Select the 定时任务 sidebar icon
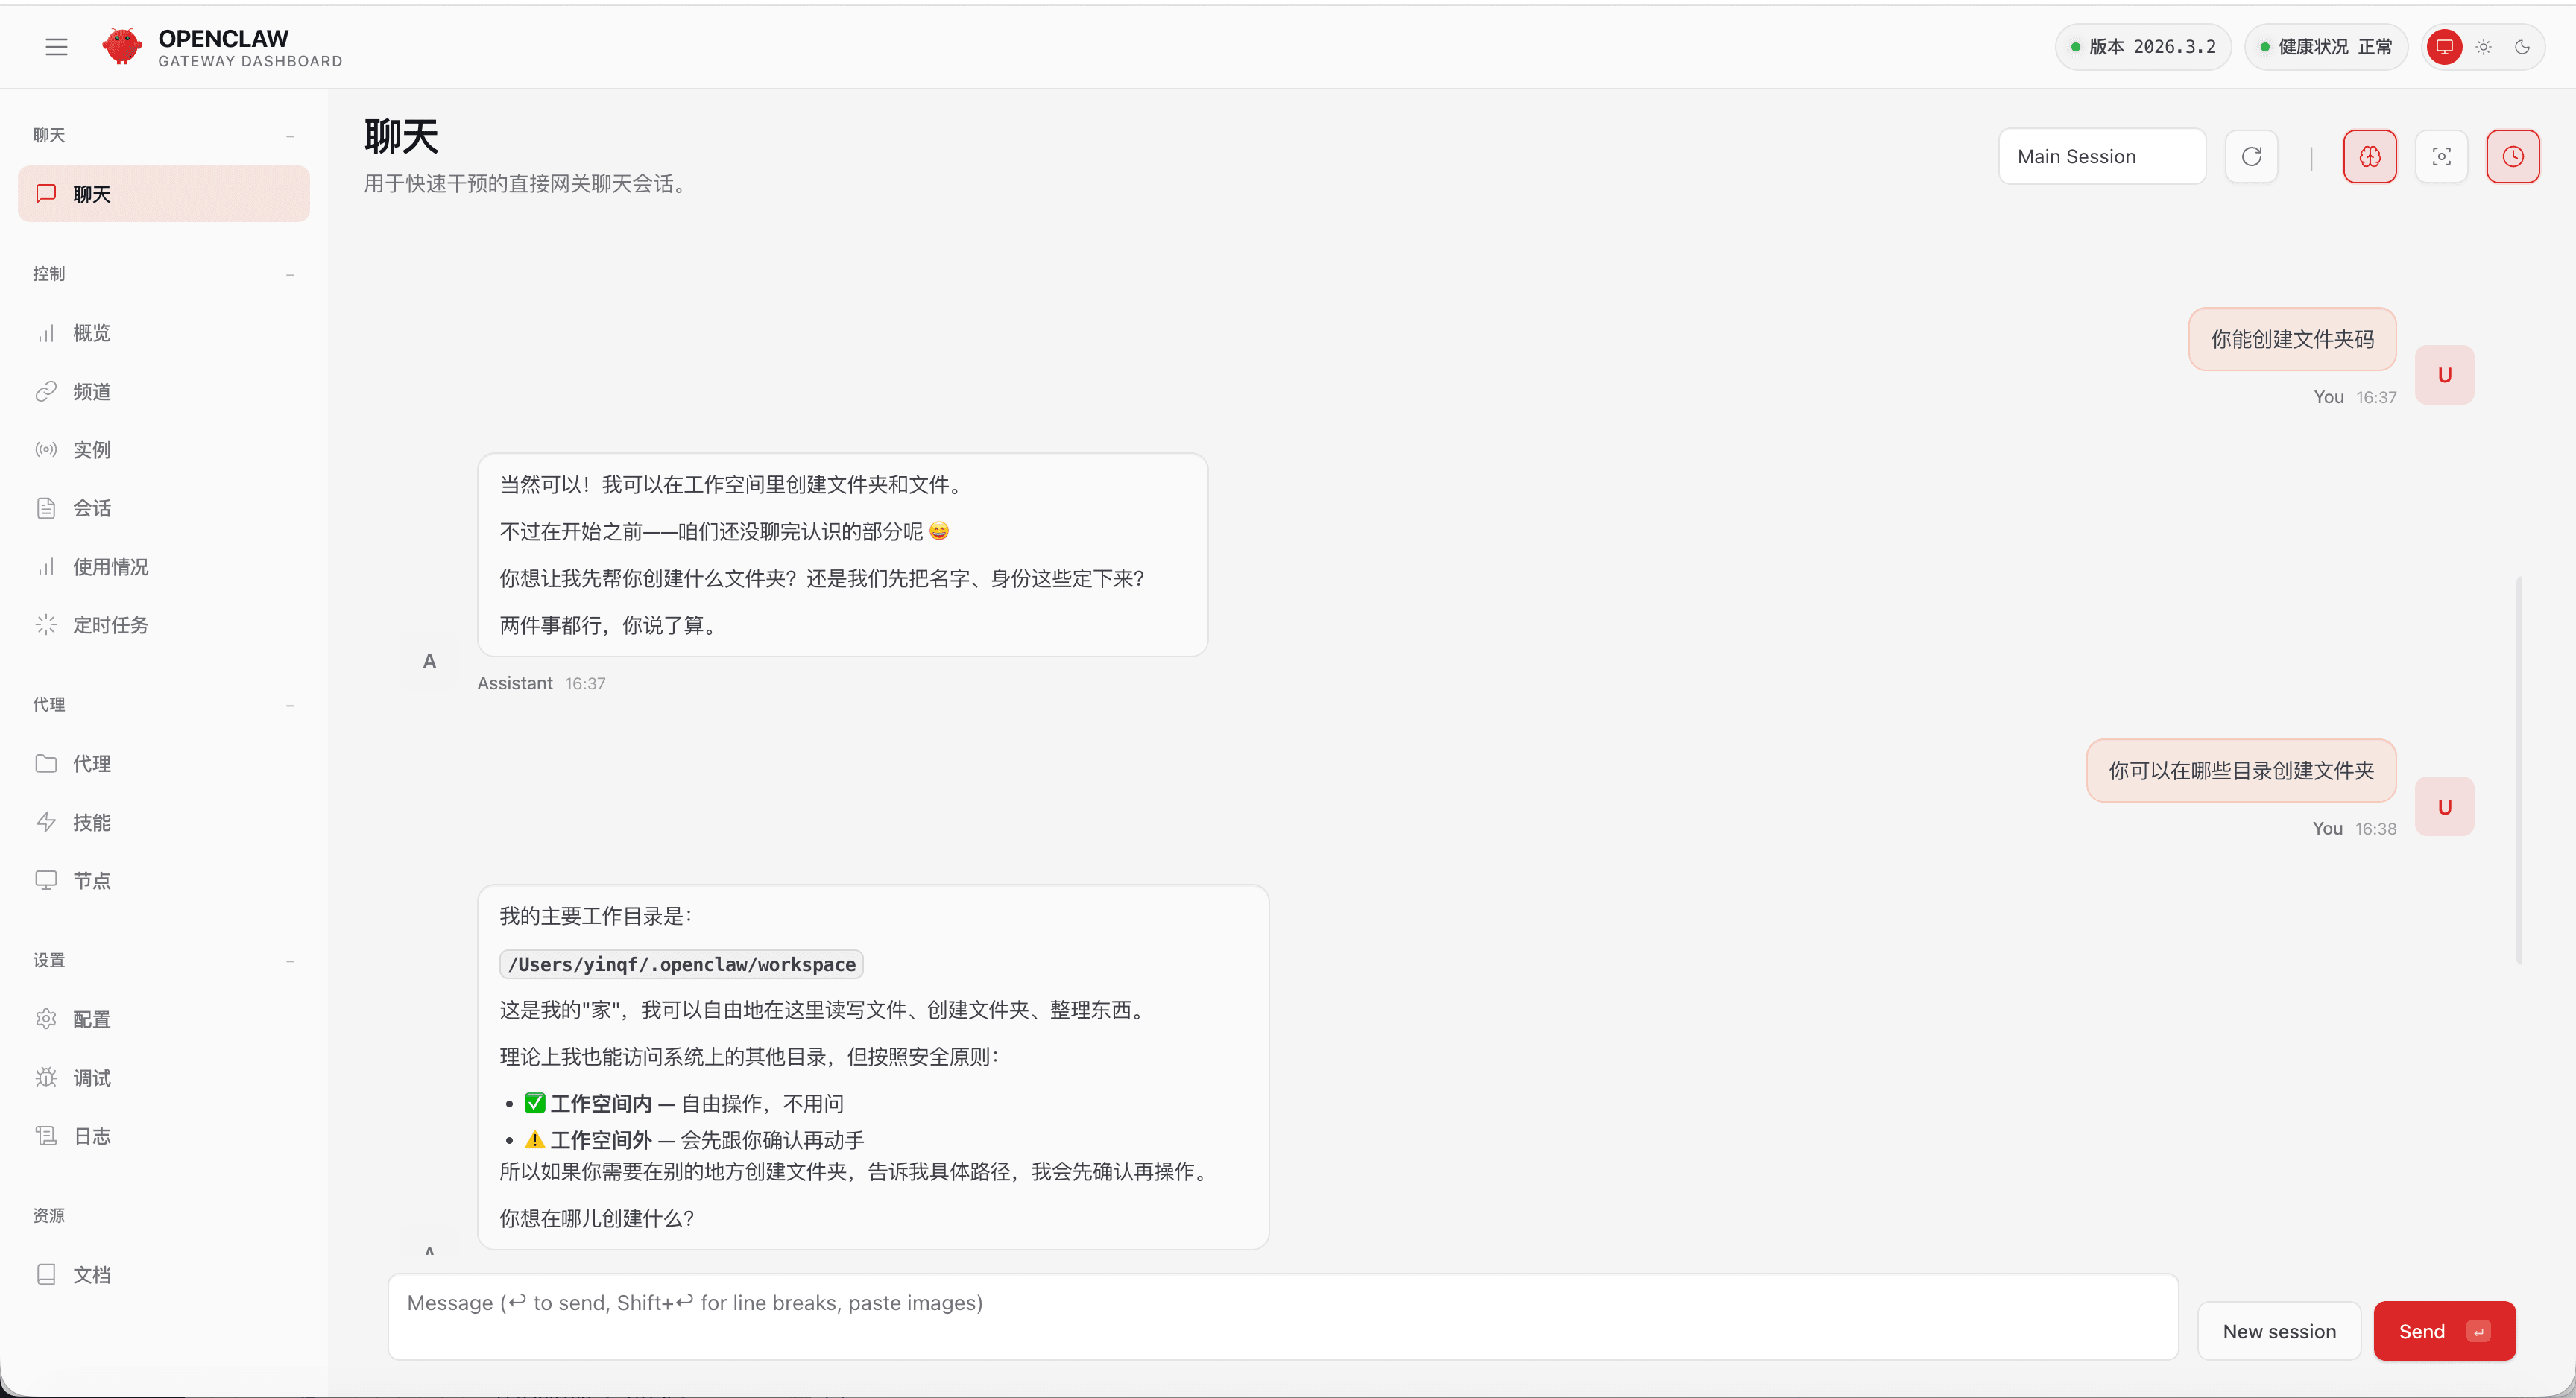2576x1398 pixels. 46,624
